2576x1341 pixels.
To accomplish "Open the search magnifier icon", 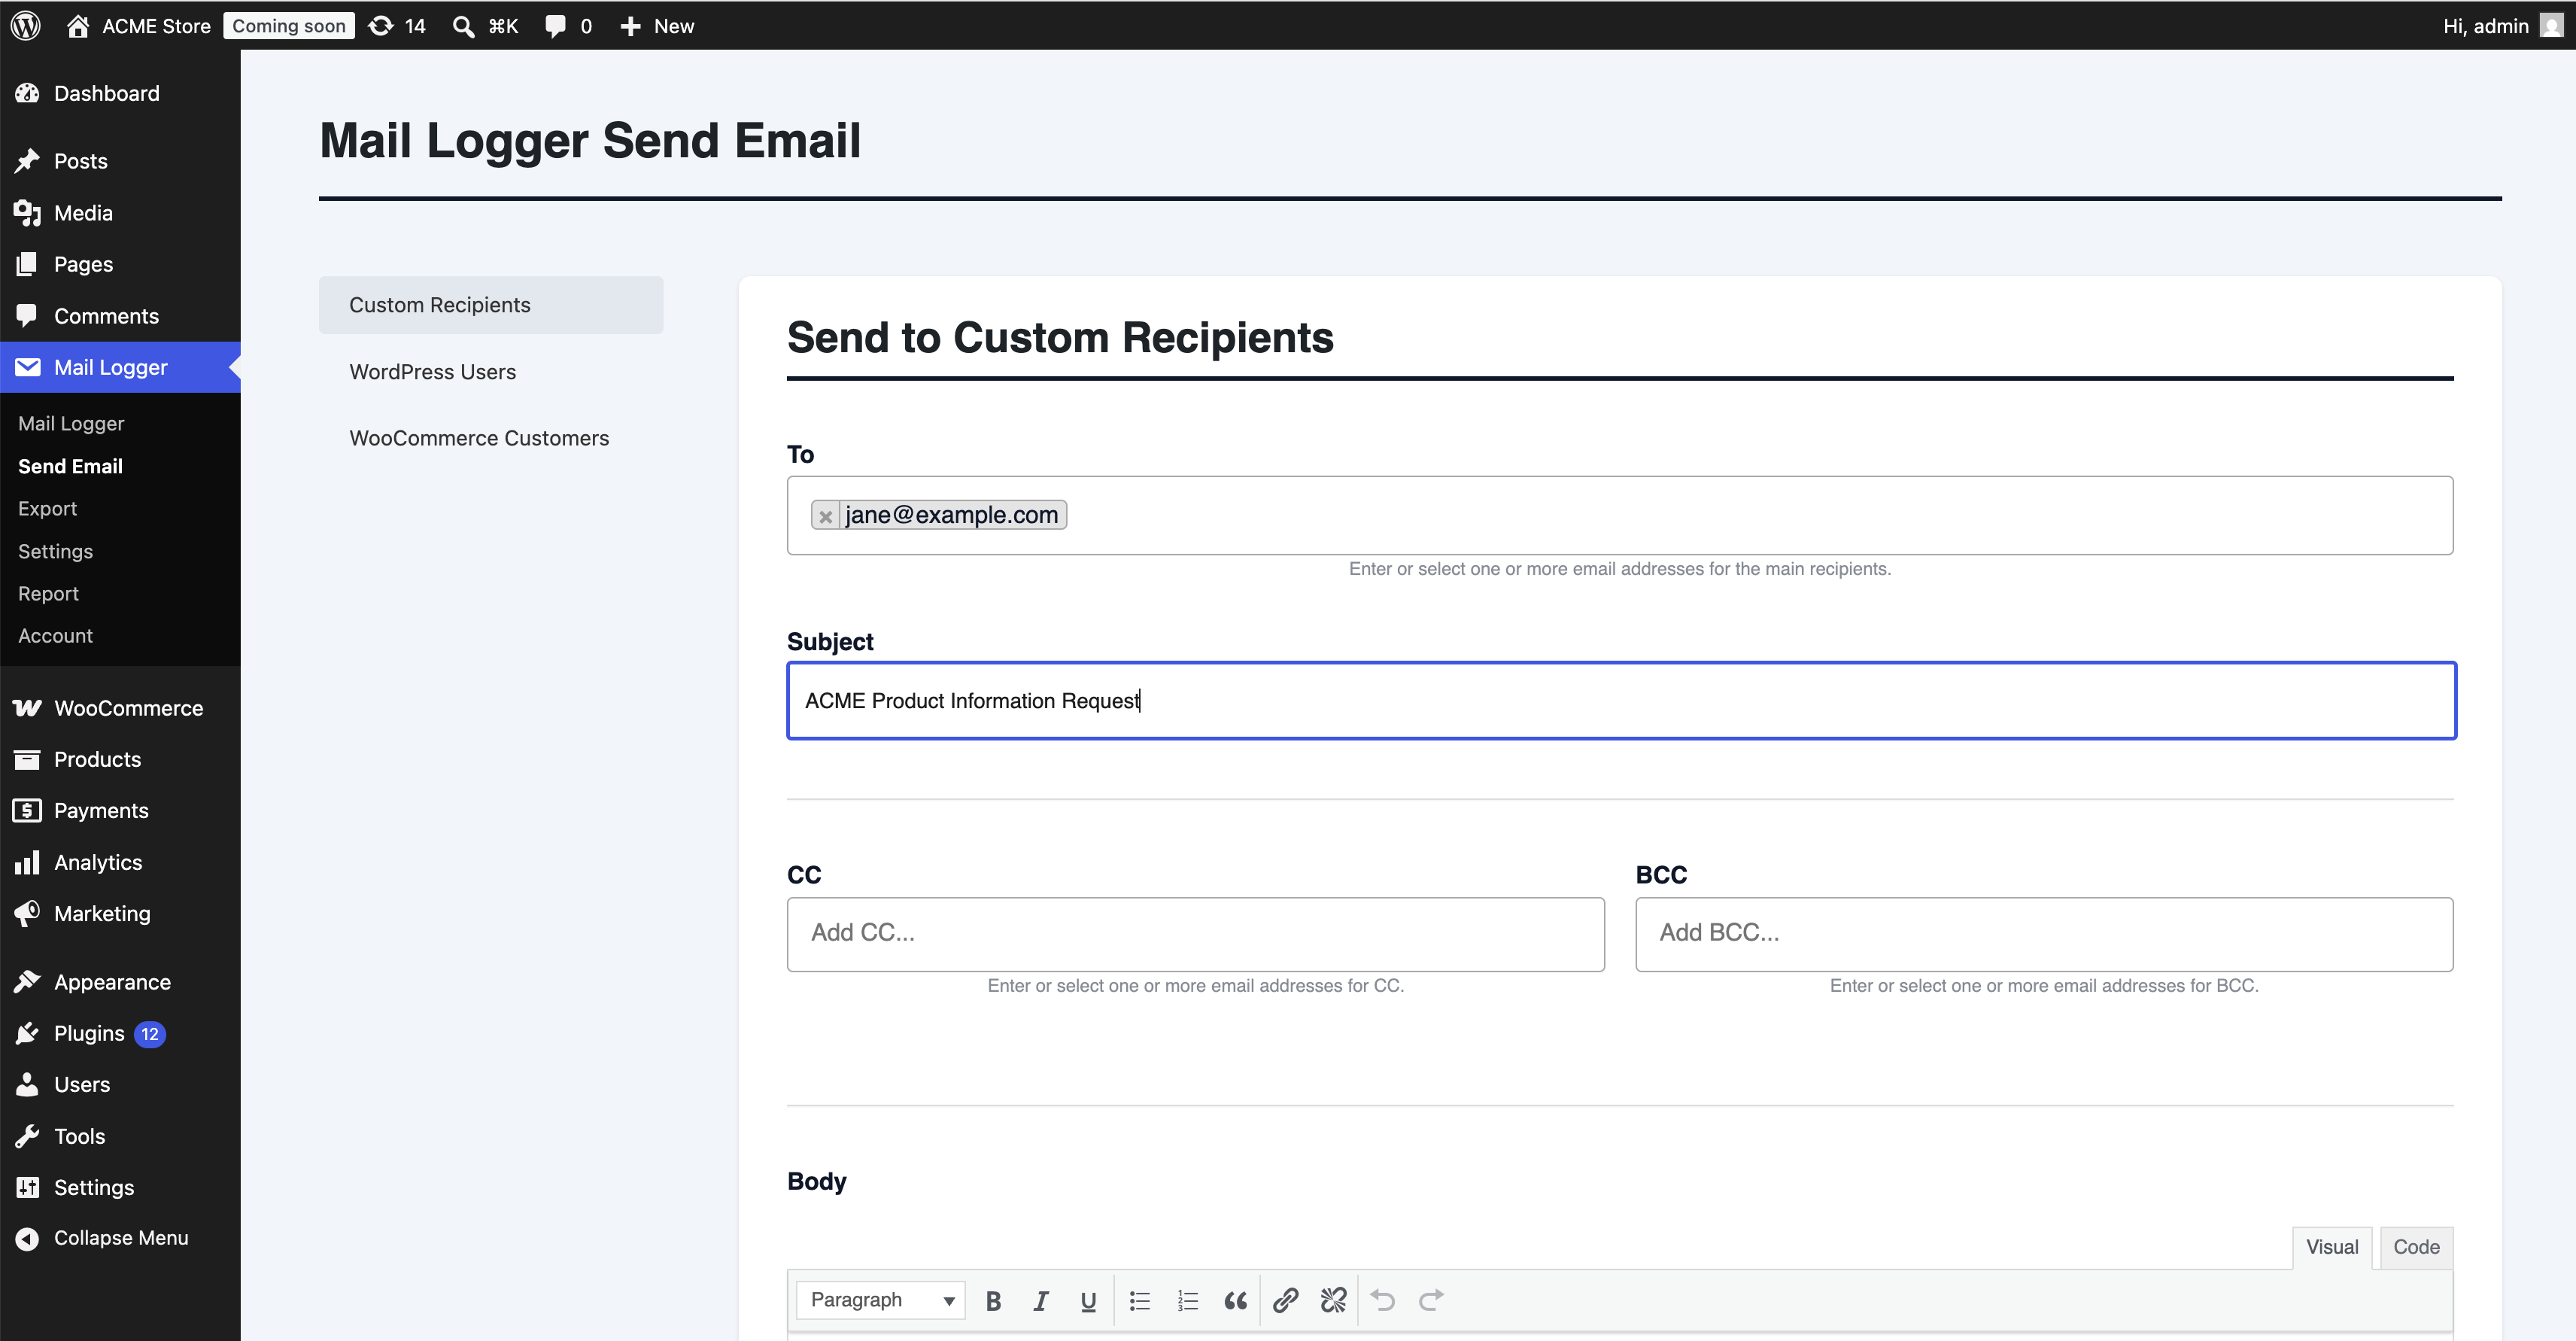I will (x=463, y=26).
